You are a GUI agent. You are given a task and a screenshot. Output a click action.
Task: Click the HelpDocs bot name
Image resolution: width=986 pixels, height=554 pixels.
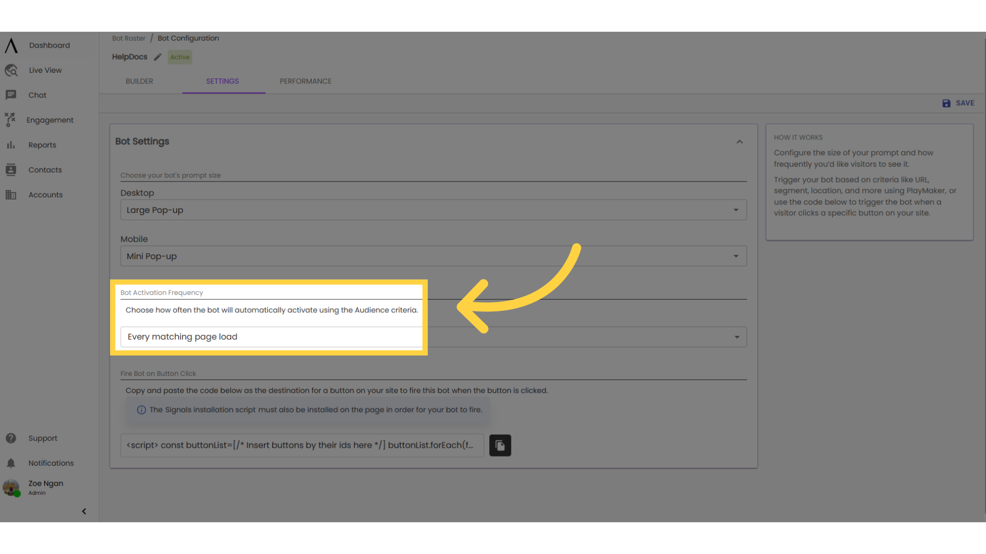130,57
